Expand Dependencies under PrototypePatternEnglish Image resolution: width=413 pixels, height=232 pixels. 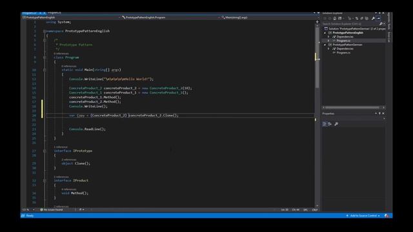(328, 37)
